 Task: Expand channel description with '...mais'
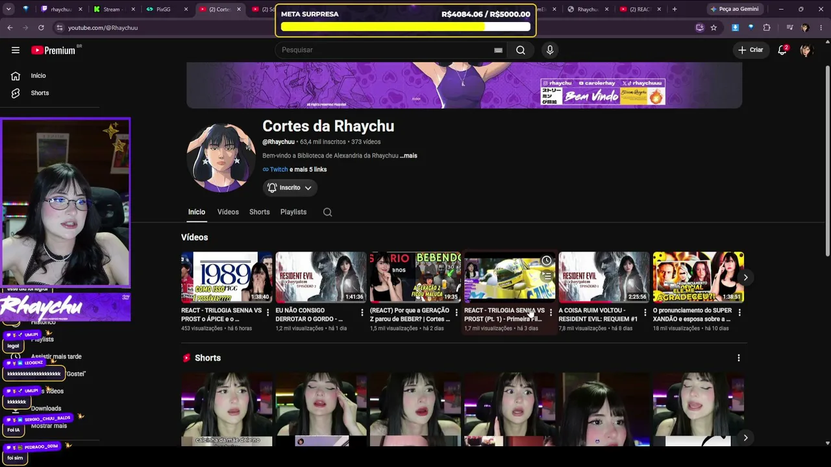coord(408,156)
